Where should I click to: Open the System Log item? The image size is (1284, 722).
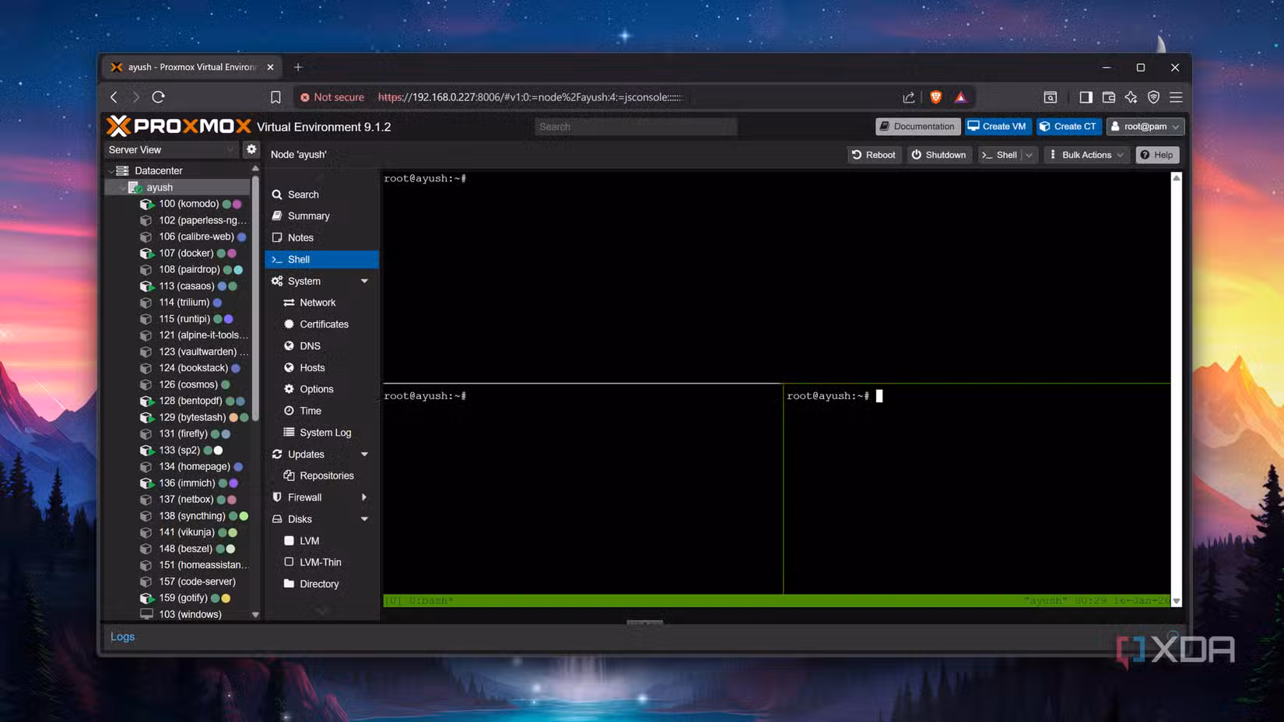pyautogui.click(x=321, y=433)
